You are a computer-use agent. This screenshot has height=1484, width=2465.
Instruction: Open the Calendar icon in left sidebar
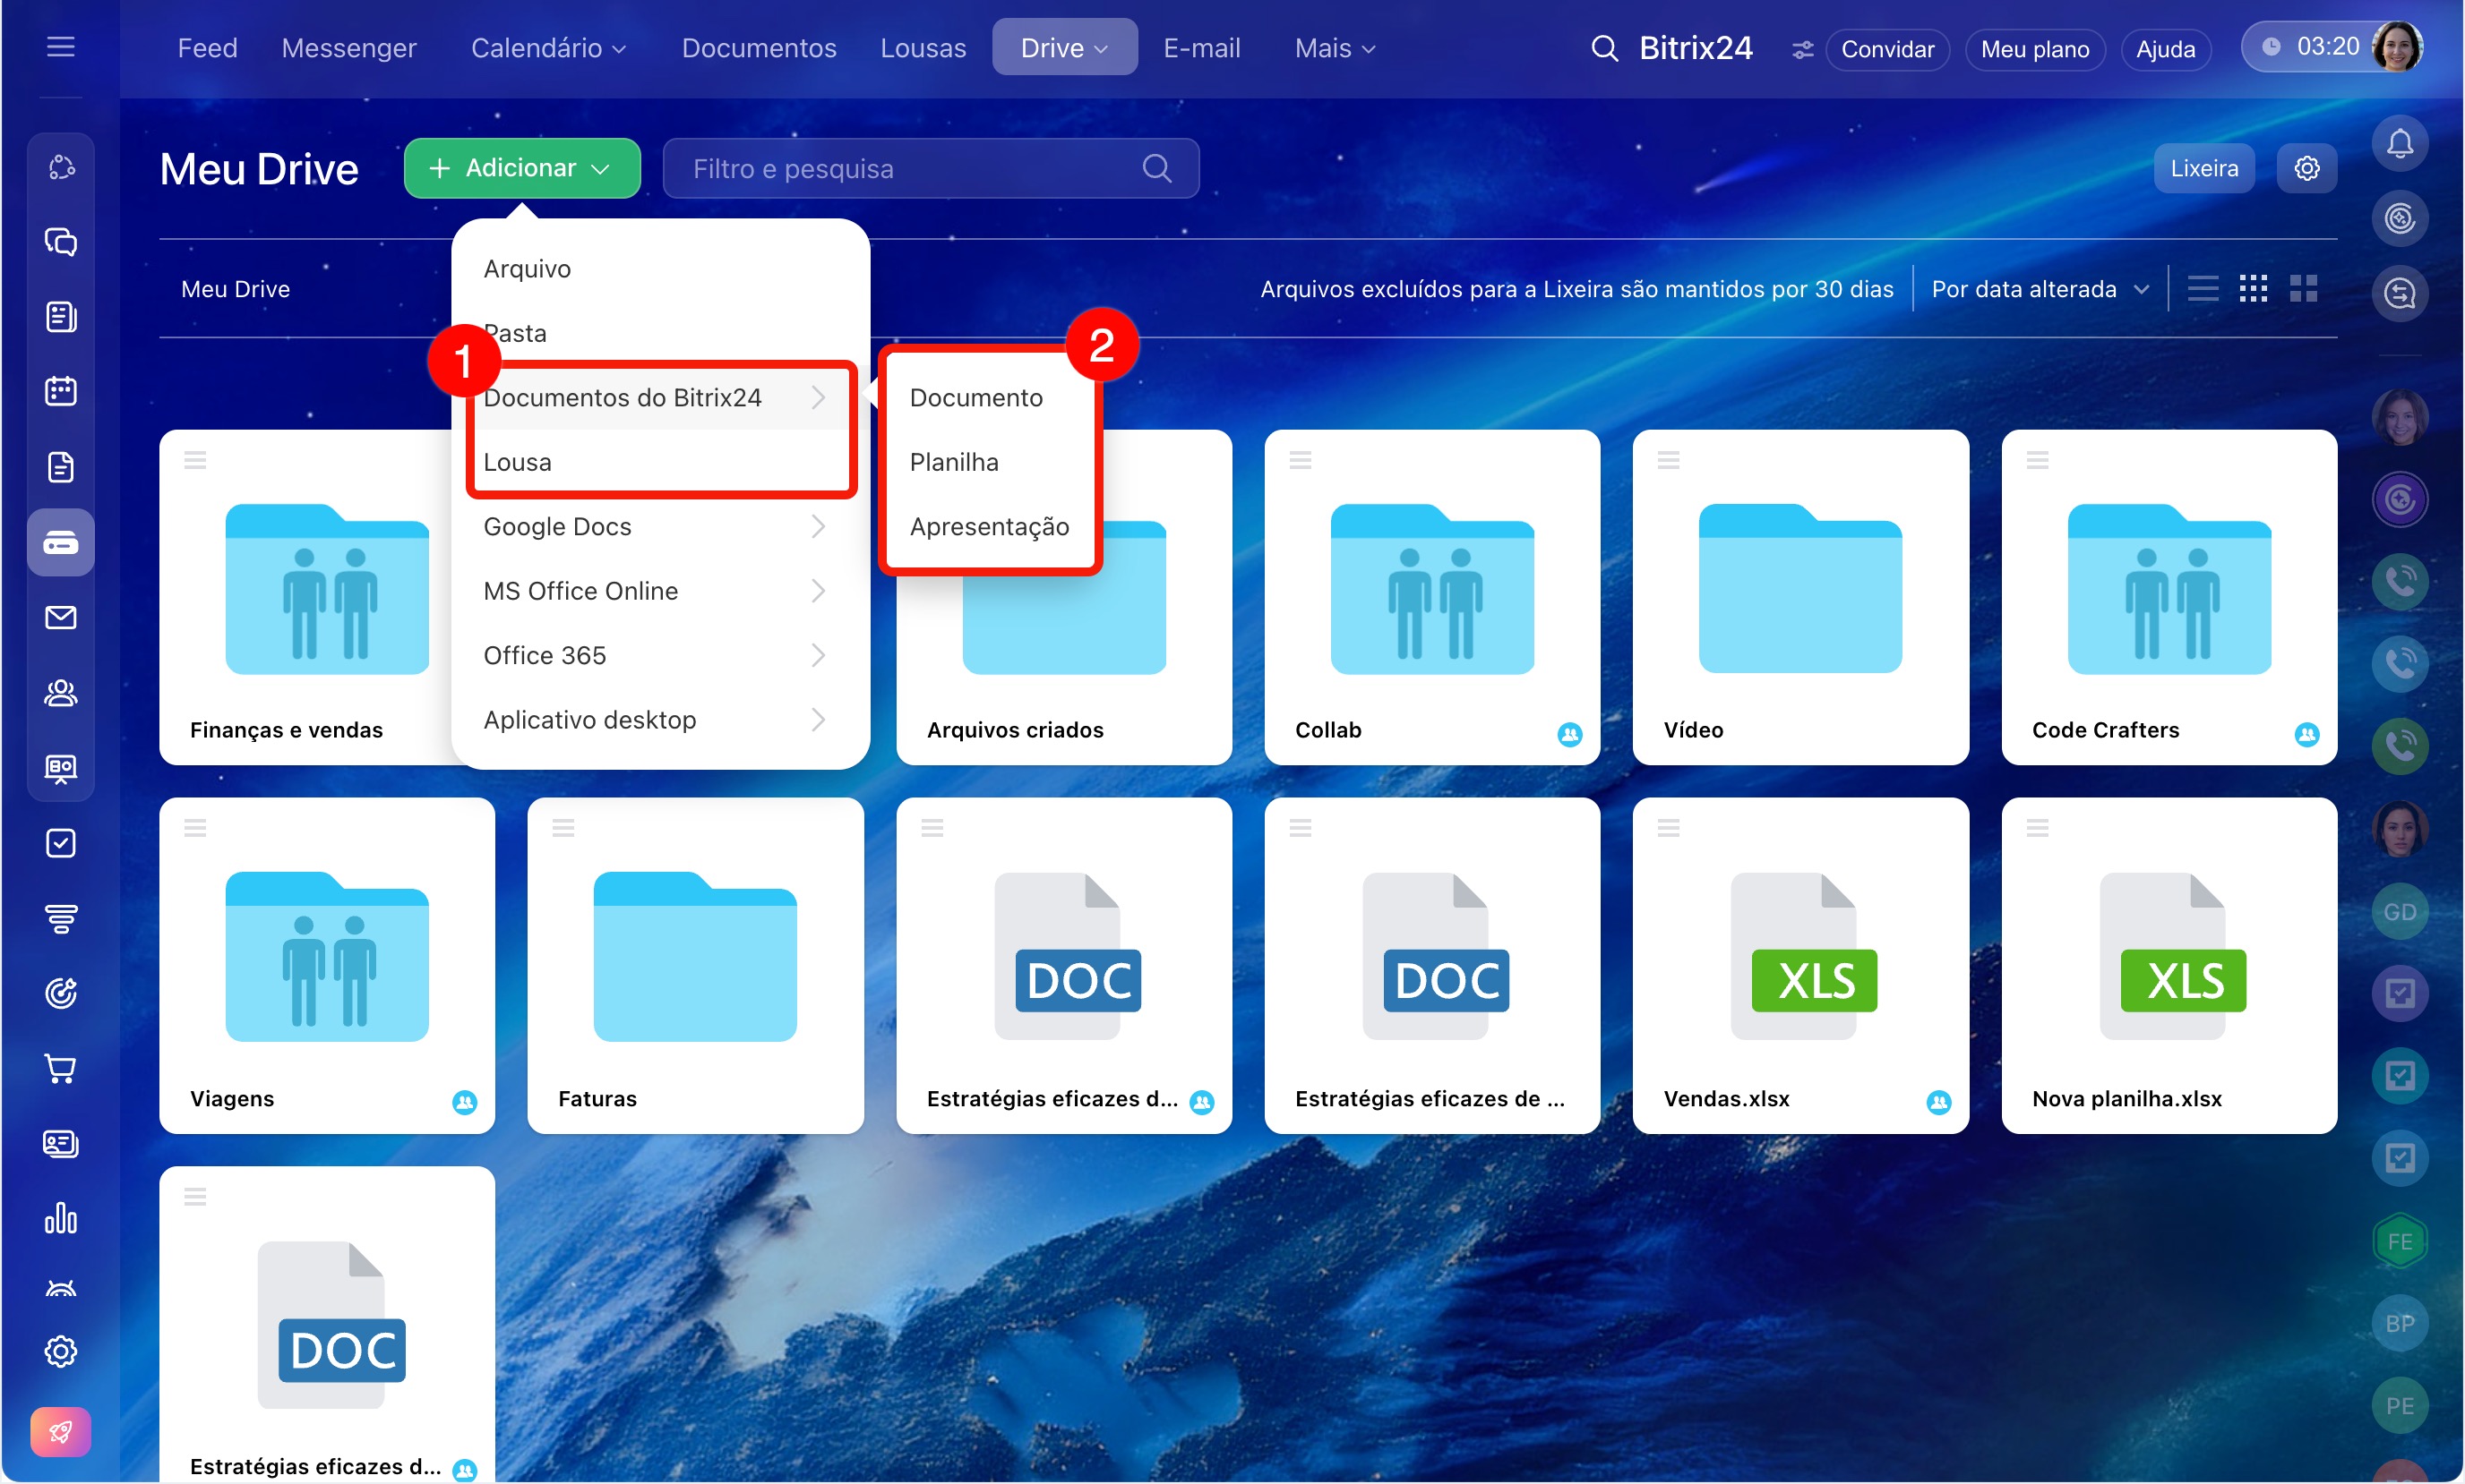(61, 391)
